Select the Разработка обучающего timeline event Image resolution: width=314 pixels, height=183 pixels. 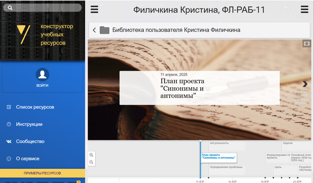[305, 170]
